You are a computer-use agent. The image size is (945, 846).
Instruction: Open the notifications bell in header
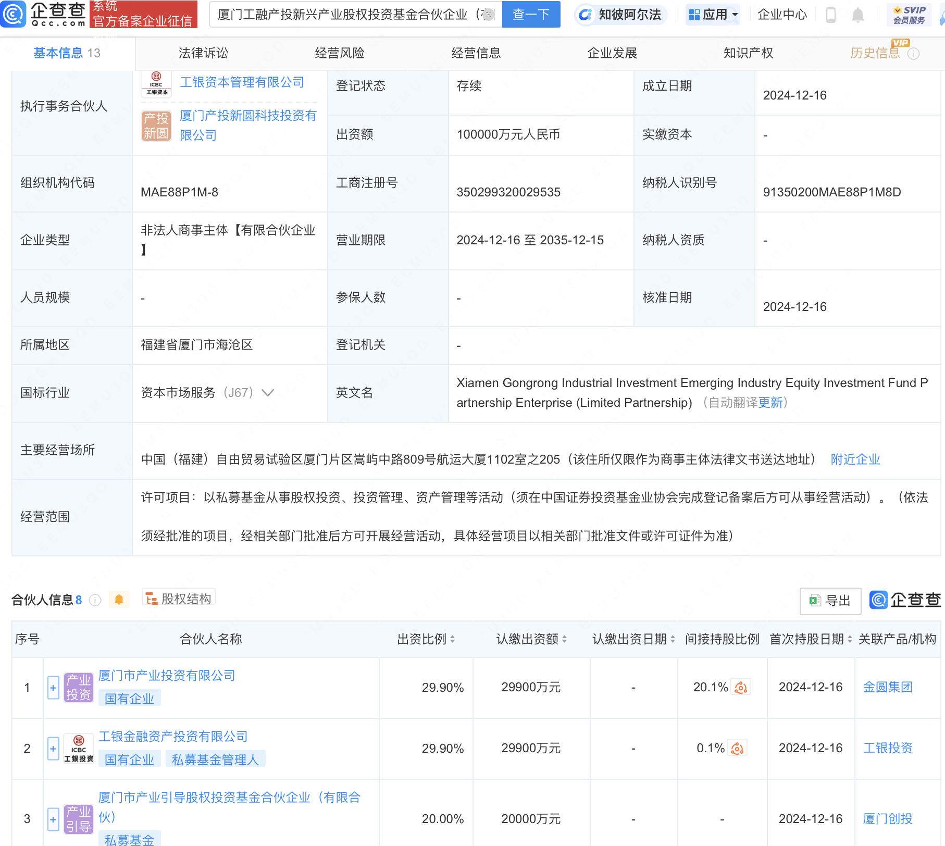pos(857,15)
